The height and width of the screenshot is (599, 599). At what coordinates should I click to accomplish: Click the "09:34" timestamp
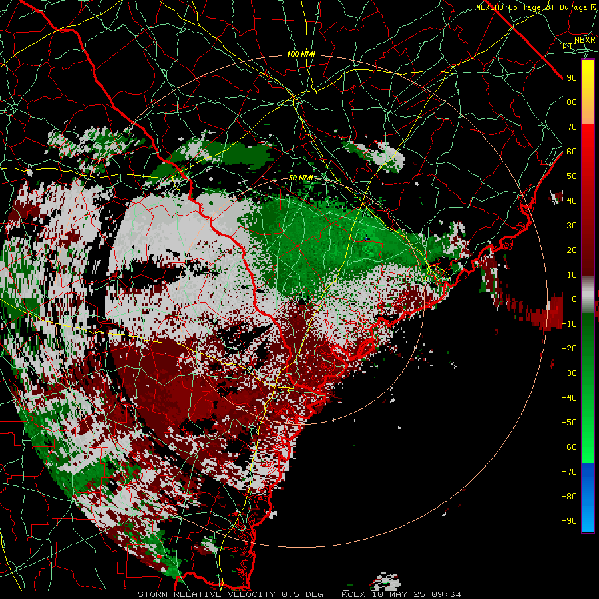(446, 594)
